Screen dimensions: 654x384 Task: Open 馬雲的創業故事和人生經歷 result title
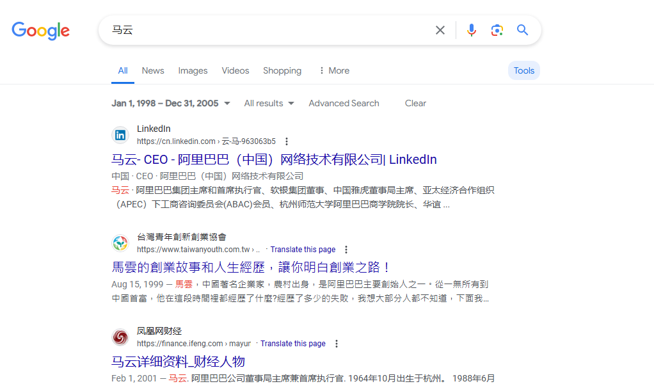click(251, 268)
